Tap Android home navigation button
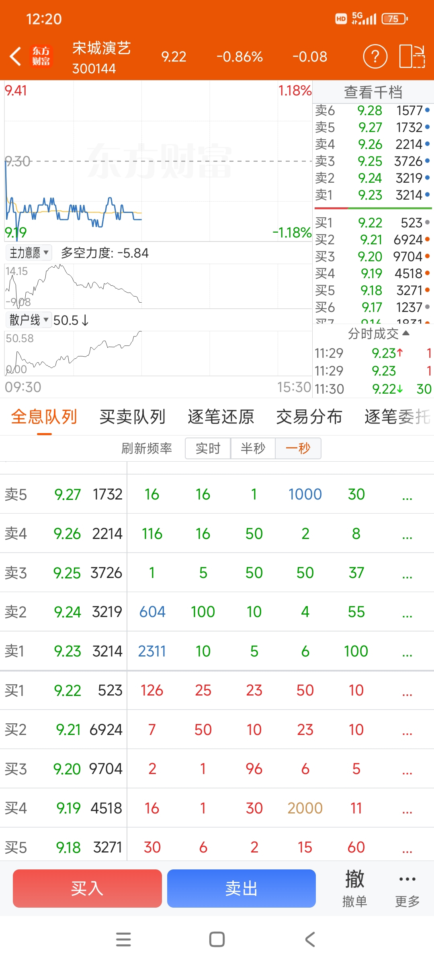Image resolution: width=434 pixels, height=966 pixels. (217, 939)
